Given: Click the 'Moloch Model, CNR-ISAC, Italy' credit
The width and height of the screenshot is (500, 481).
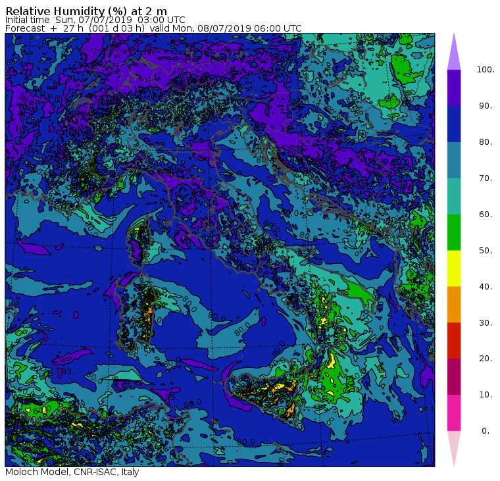Looking at the screenshot, I should [72, 472].
